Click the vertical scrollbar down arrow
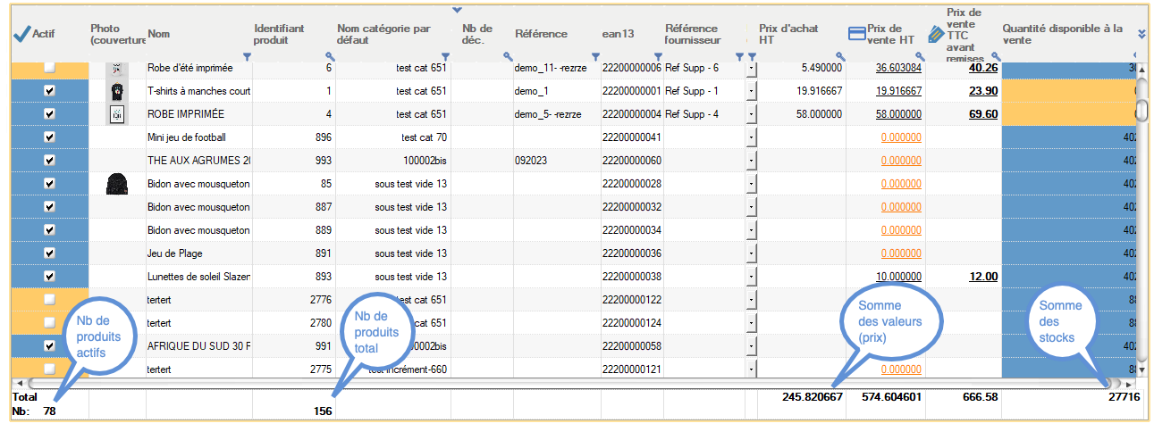This screenshot has width=1154, height=440. [x=1141, y=369]
